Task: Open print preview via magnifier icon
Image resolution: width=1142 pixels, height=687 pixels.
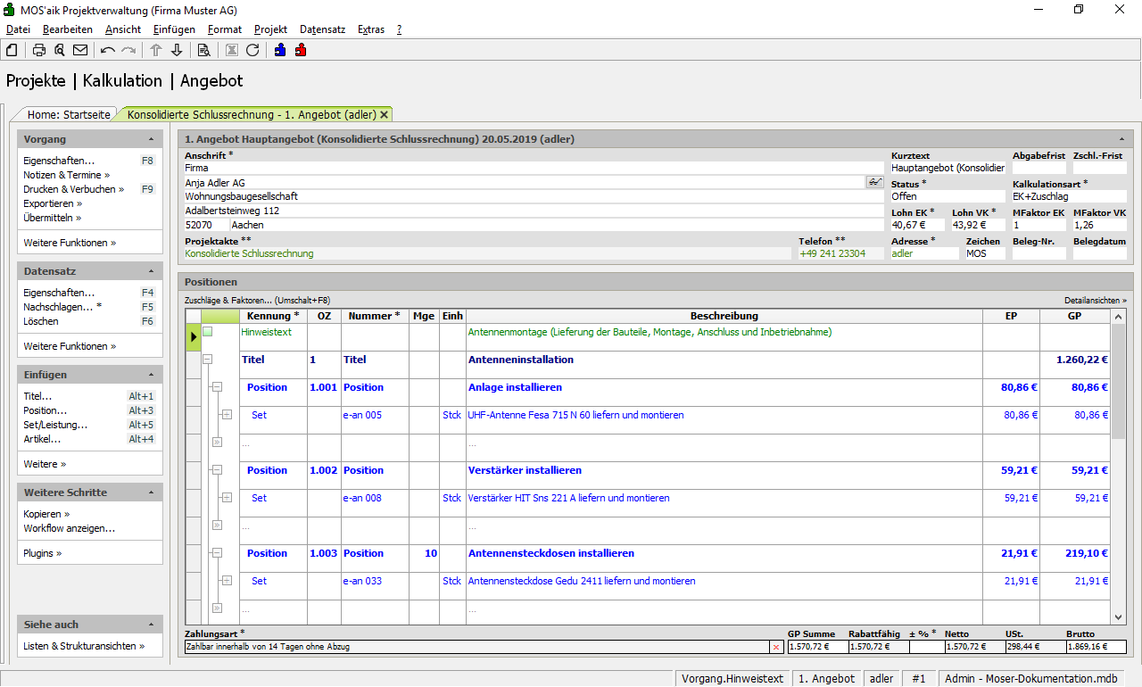Action: 60,50
